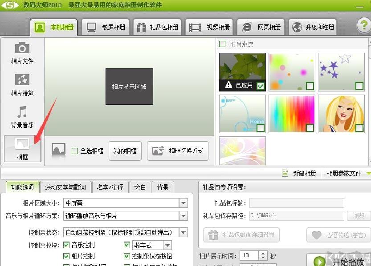
Task: Toggle the 音乐控制 checkbox
Action: 66,245
